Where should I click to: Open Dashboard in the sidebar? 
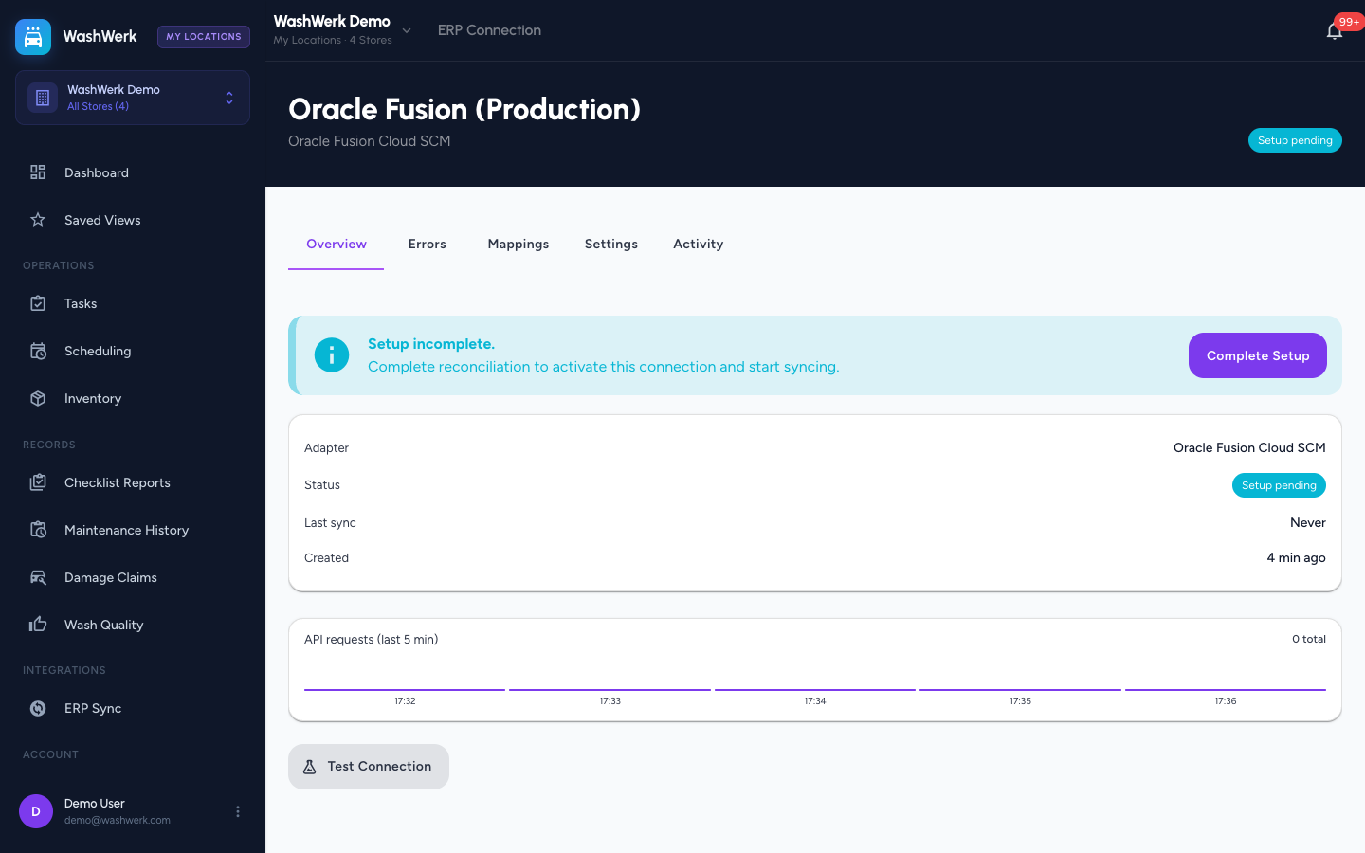pos(133,172)
